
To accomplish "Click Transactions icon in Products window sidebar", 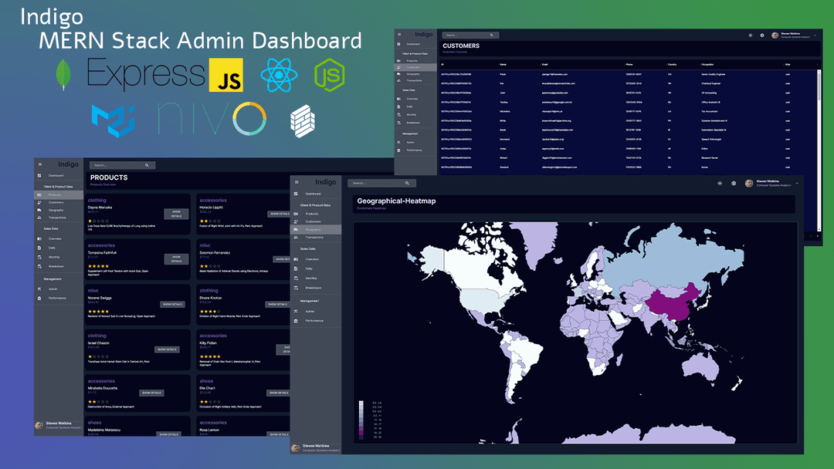I will [39, 218].
